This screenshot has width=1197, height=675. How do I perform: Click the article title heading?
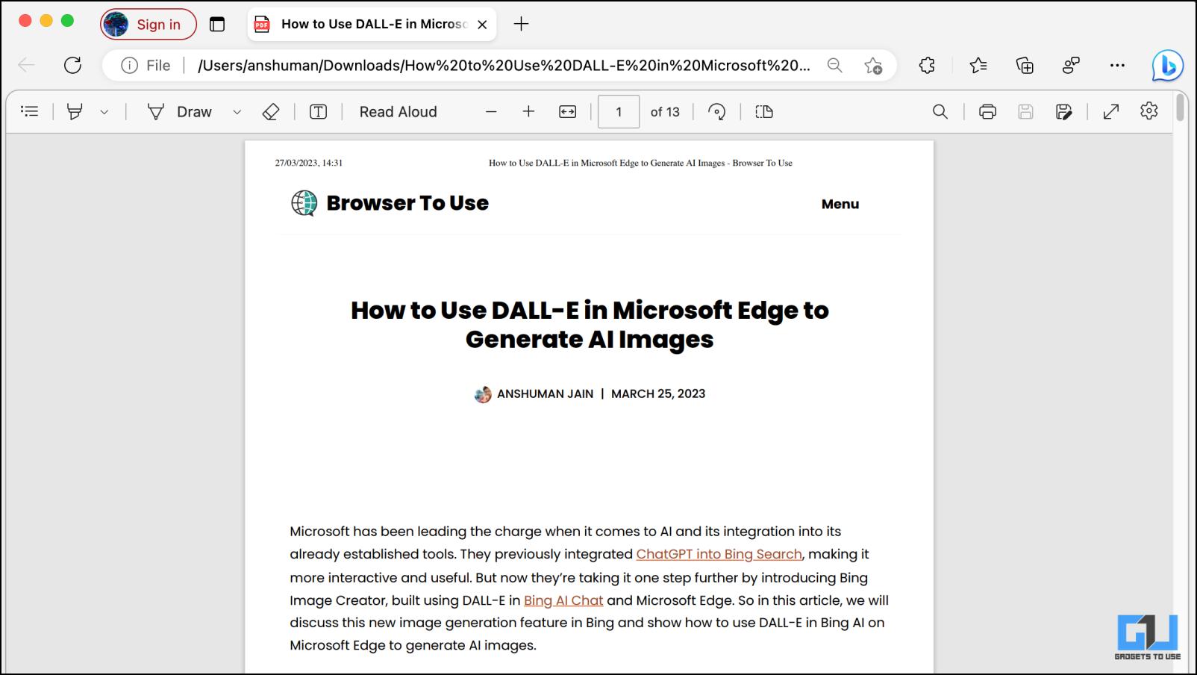pyautogui.click(x=590, y=324)
